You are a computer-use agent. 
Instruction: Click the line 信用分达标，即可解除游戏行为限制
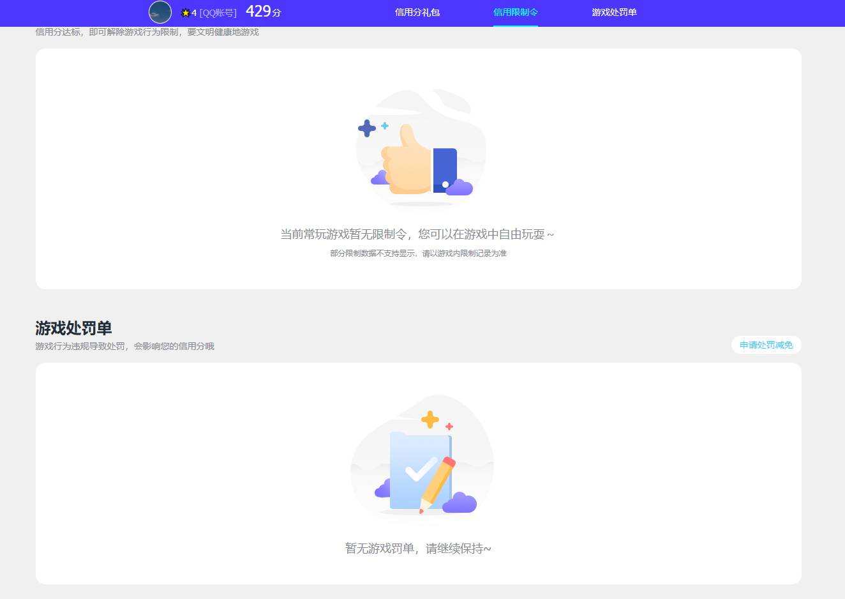107,32
